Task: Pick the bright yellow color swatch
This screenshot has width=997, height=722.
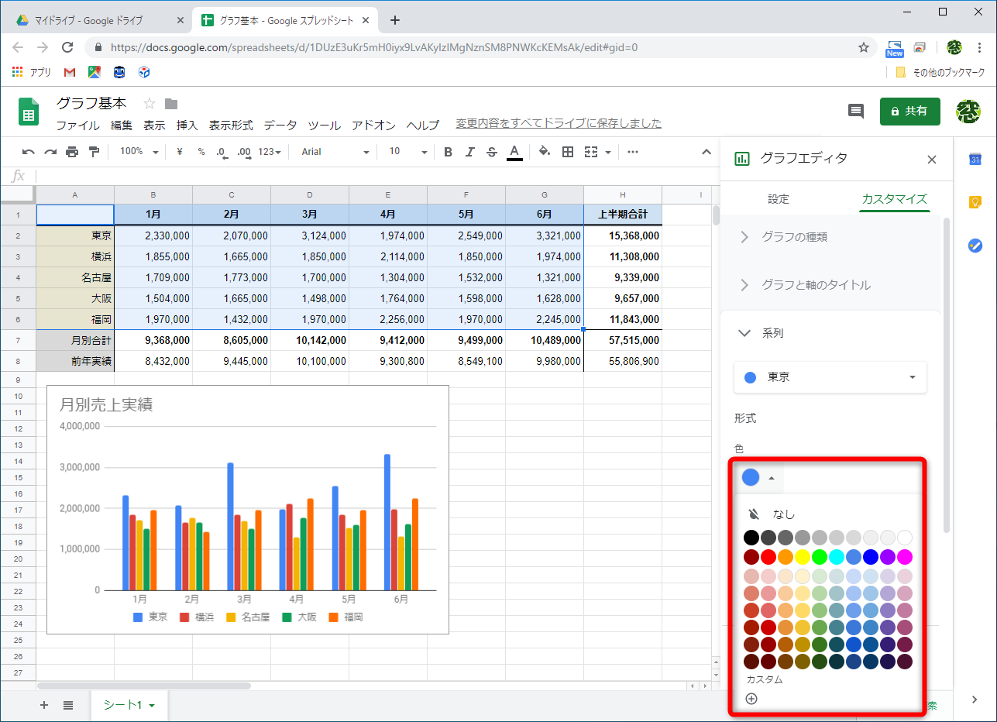Action: (x=803, y=557)
